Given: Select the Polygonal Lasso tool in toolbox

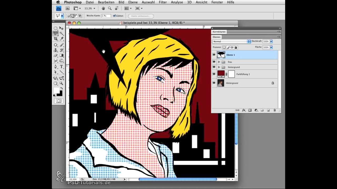Looking at the screenshot, I should click(x=56, y=33).
